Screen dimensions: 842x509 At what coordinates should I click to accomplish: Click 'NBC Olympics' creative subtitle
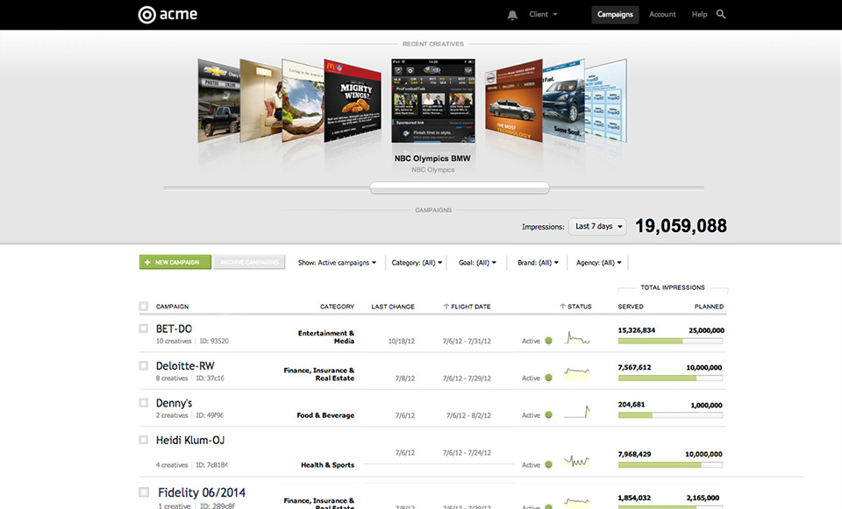432,170
